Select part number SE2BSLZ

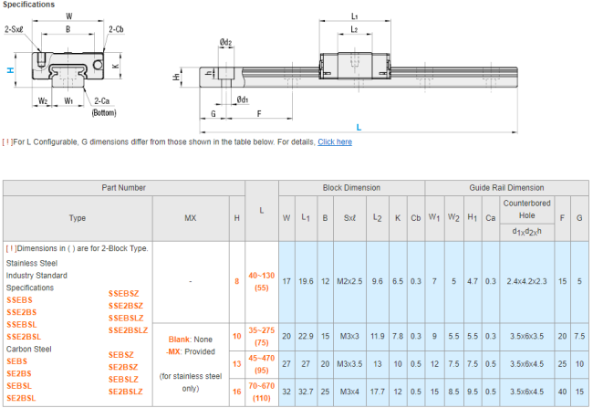[126, 392]
